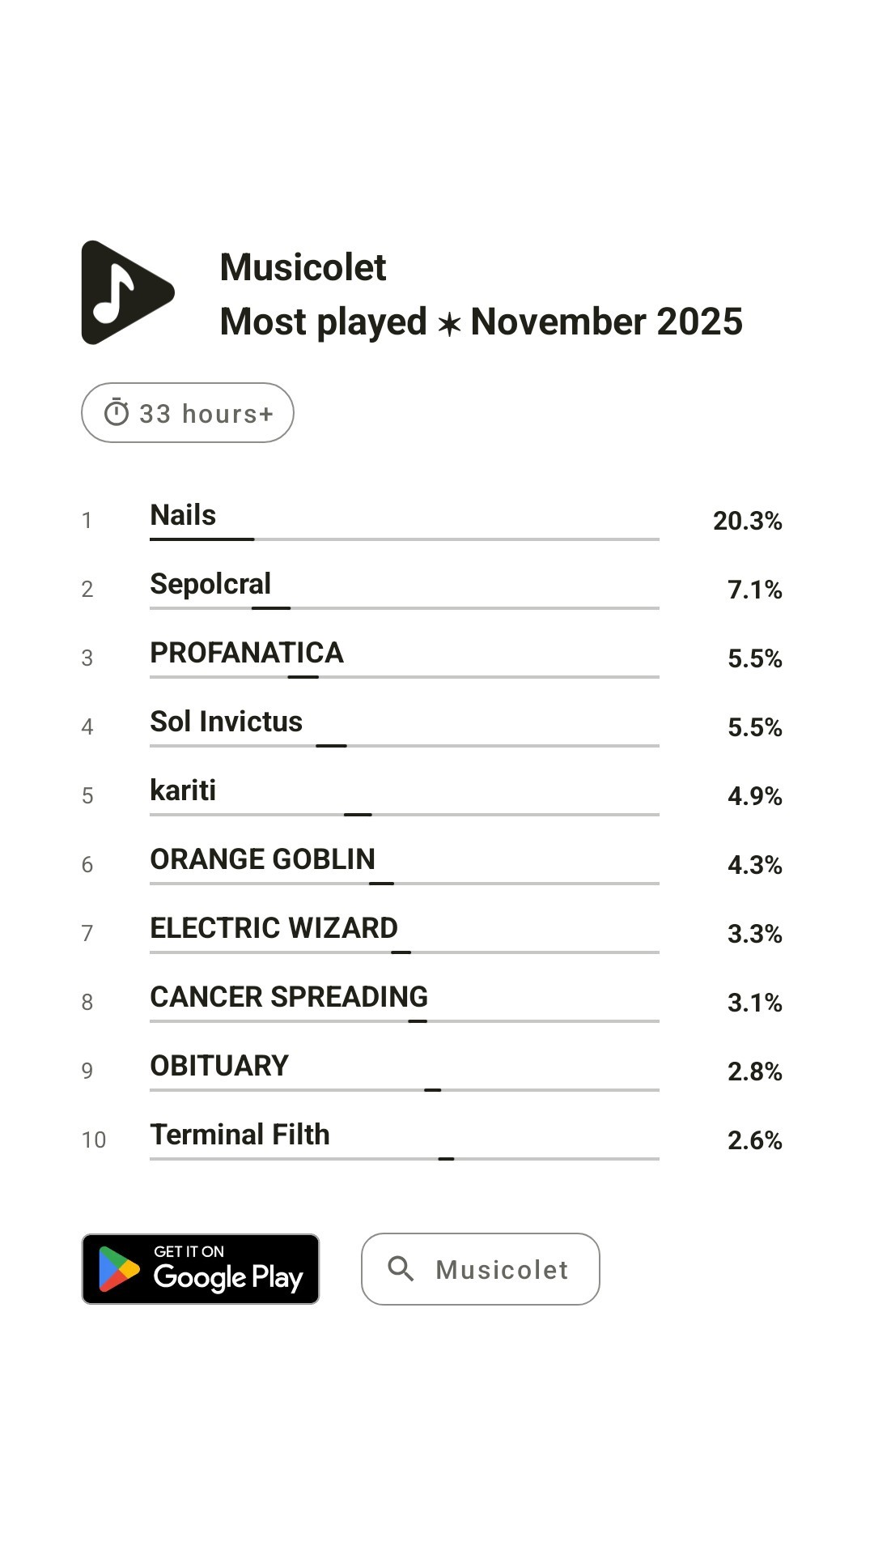Tap the Musicolet search button text

pos(502,1269)
